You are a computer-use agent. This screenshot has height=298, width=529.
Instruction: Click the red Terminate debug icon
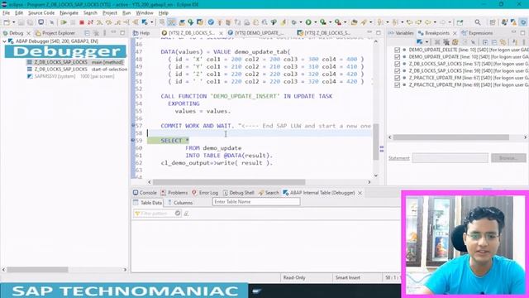(82, 22)
